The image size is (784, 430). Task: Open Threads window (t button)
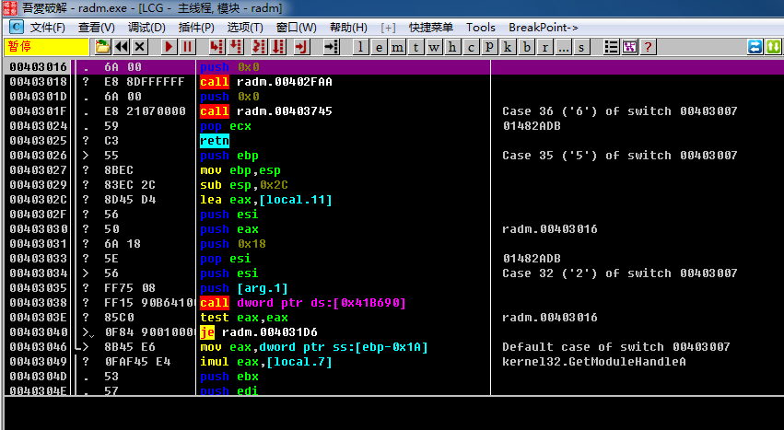(x=415, y=47)
